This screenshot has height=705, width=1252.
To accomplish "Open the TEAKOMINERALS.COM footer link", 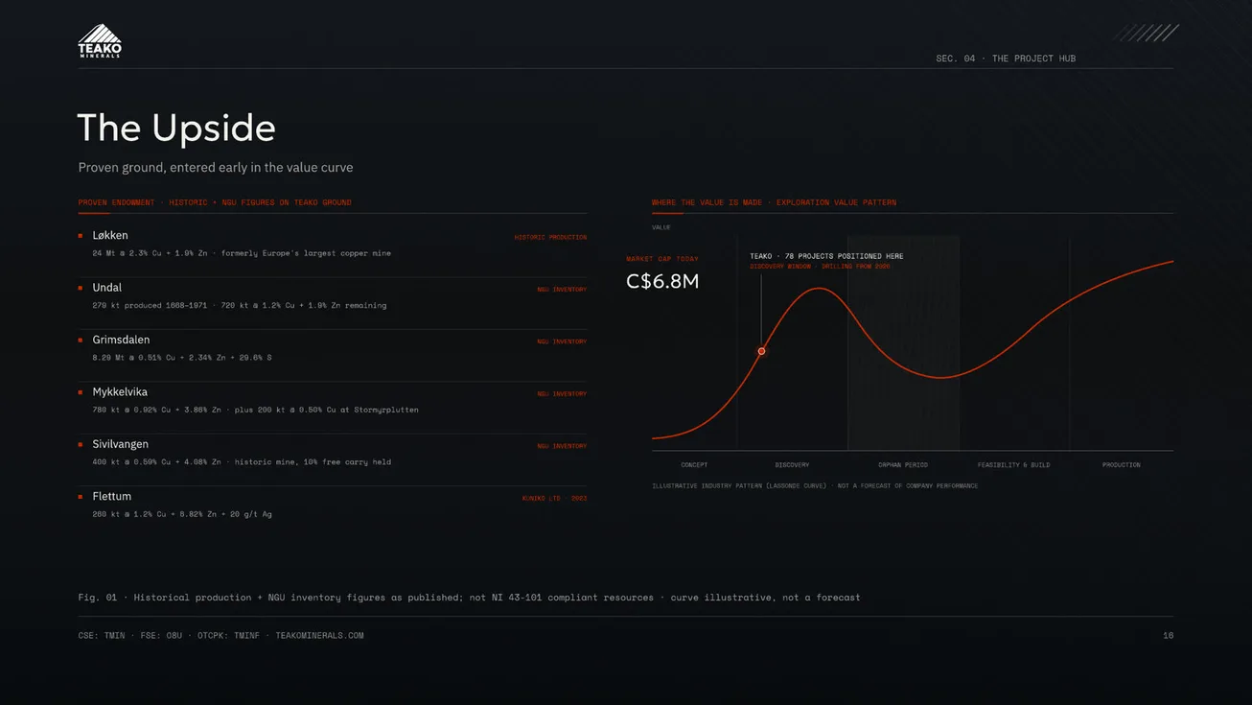I will 319,635.
